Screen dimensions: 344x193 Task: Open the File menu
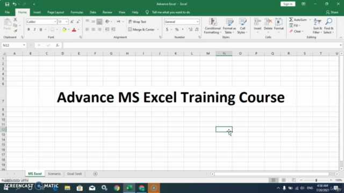pos(7,12)
